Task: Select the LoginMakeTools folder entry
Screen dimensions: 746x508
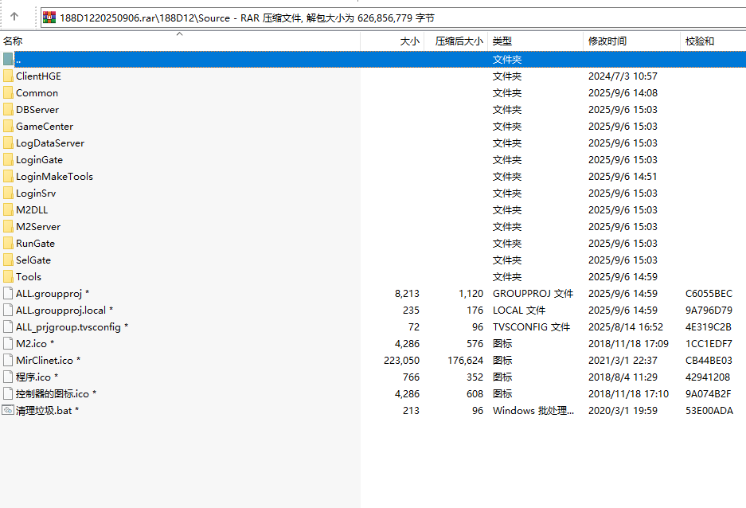Action: tap(54, 177)
